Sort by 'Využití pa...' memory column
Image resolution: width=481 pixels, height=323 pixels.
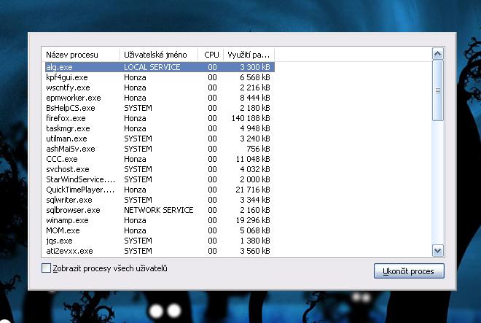click(x=249, y=55)
